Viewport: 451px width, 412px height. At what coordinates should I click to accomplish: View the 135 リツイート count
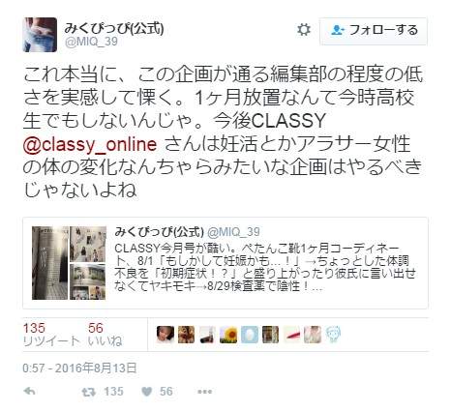tap(50, 335)
